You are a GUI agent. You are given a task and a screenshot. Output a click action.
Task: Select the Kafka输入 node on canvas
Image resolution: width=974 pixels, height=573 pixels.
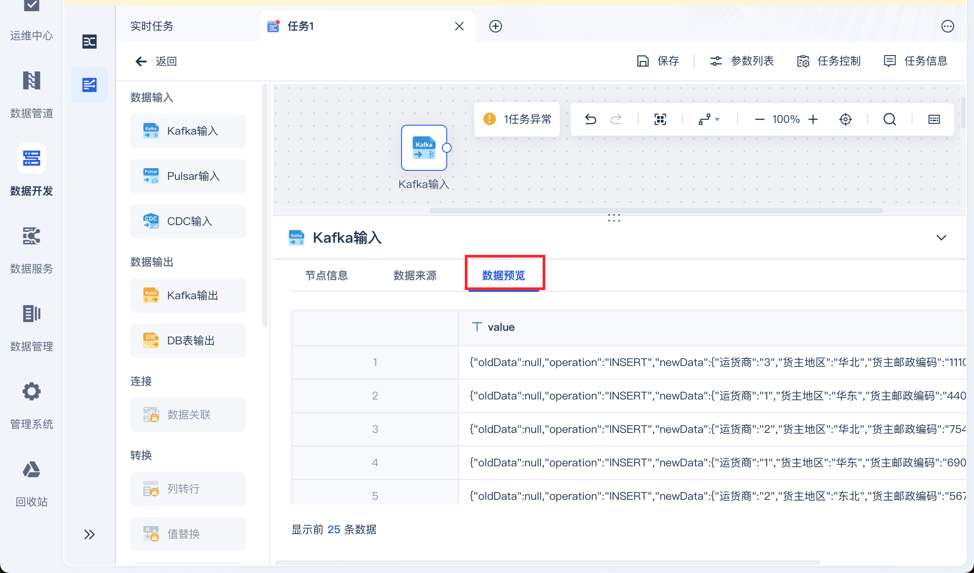[424, 148]
